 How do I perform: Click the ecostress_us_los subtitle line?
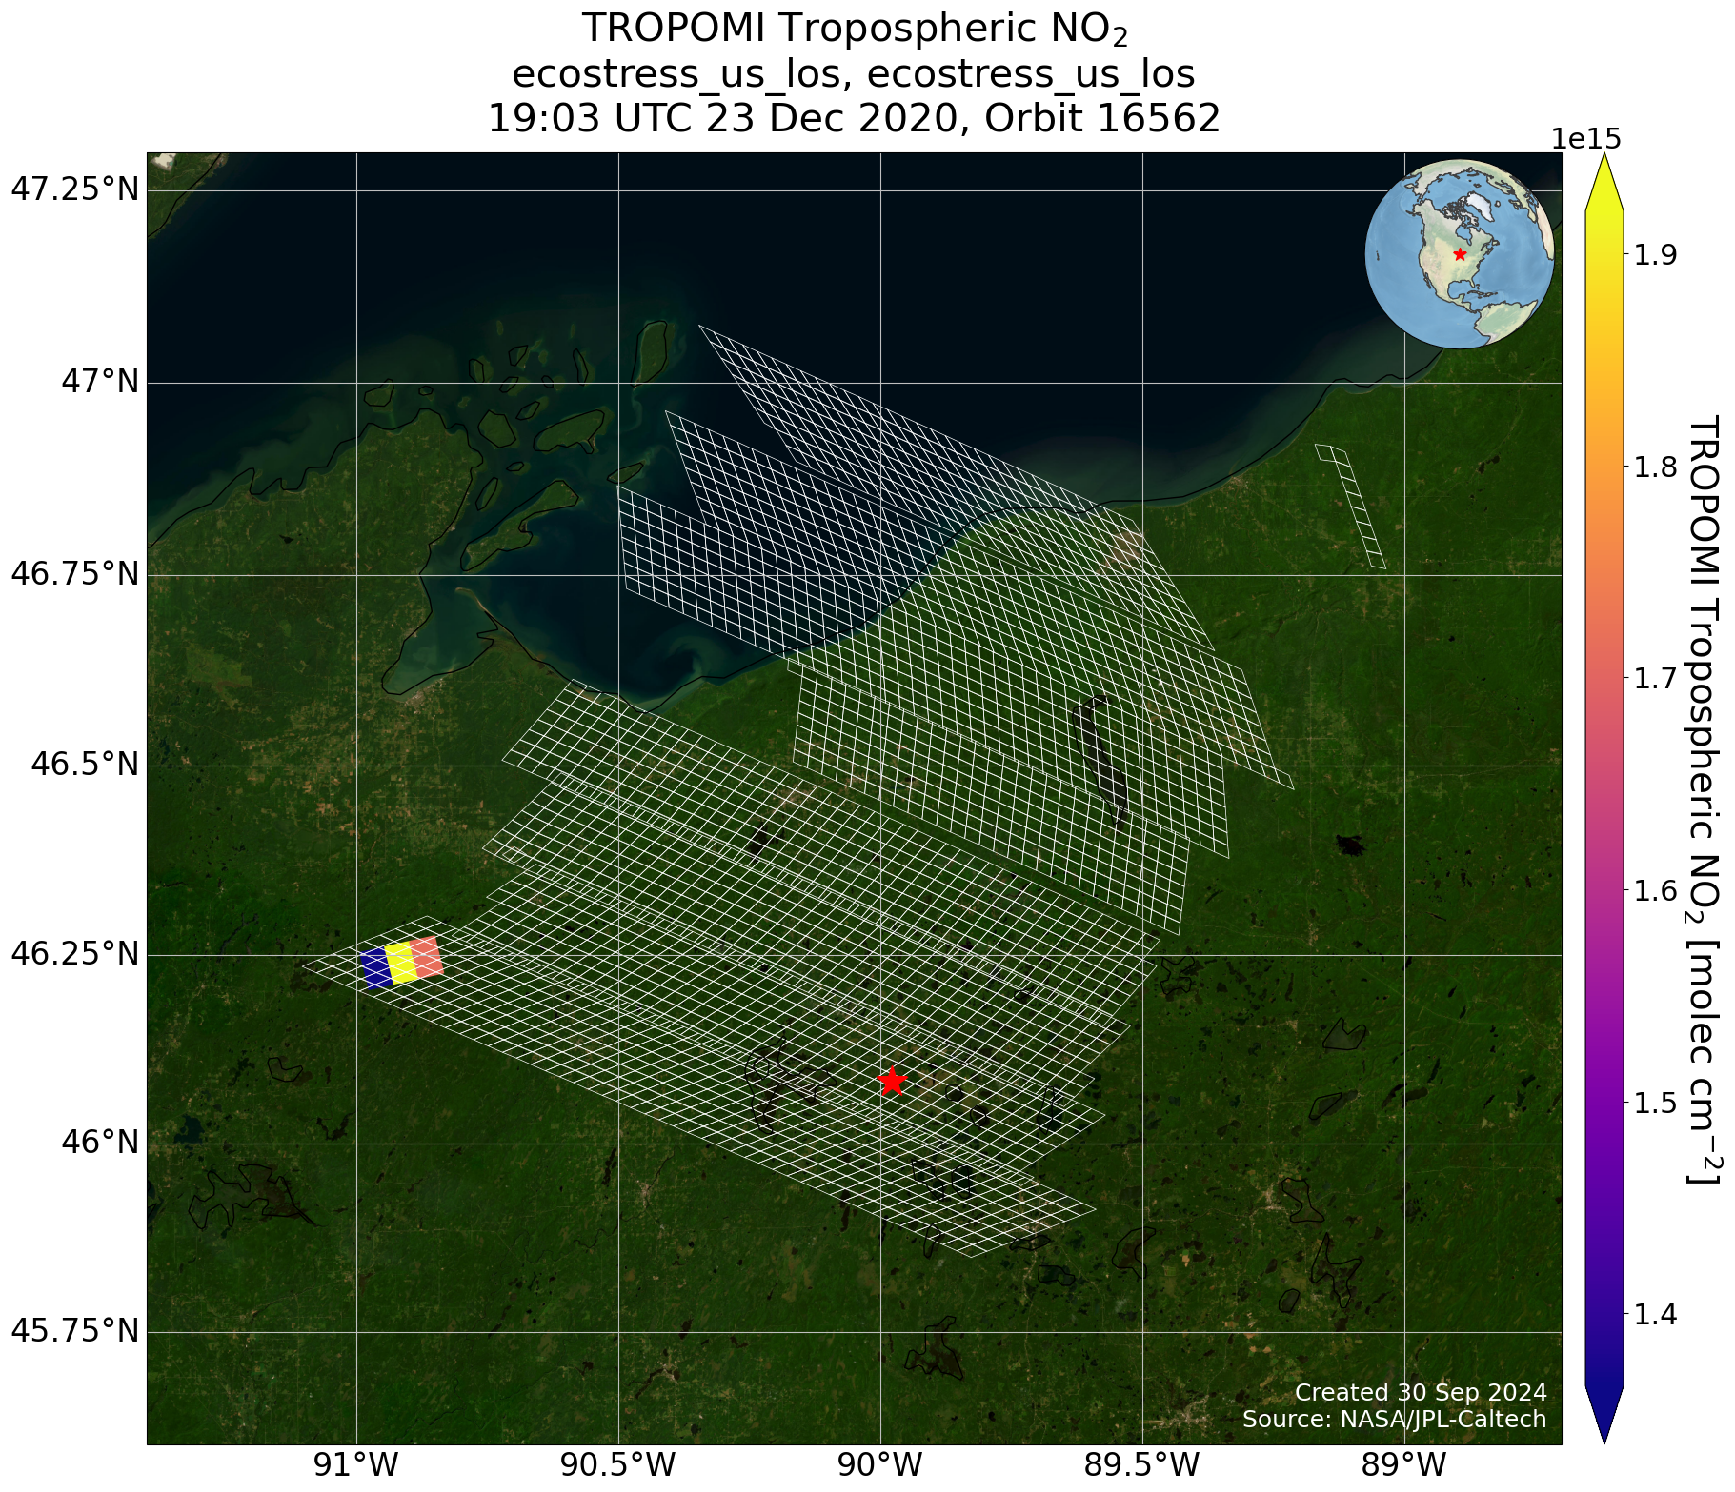[854, 74]
